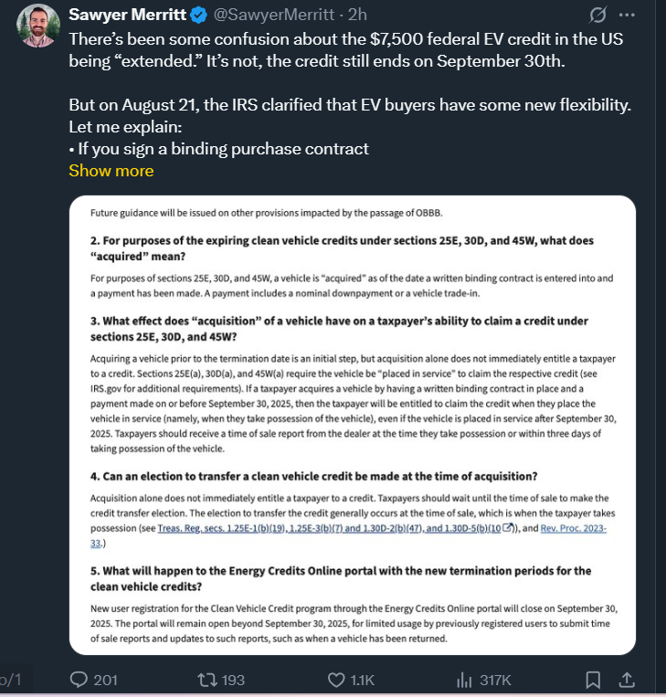Viewport: 666px width, 697px height.
Task: Click the Grok explain icon
Action: tap(597, 15)
